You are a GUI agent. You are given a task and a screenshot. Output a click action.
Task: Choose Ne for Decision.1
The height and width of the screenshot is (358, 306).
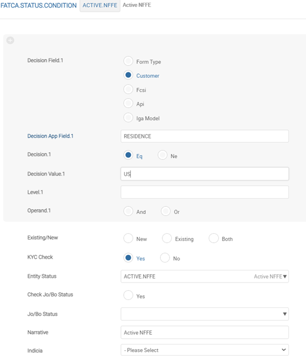click(x=162, y=155)
